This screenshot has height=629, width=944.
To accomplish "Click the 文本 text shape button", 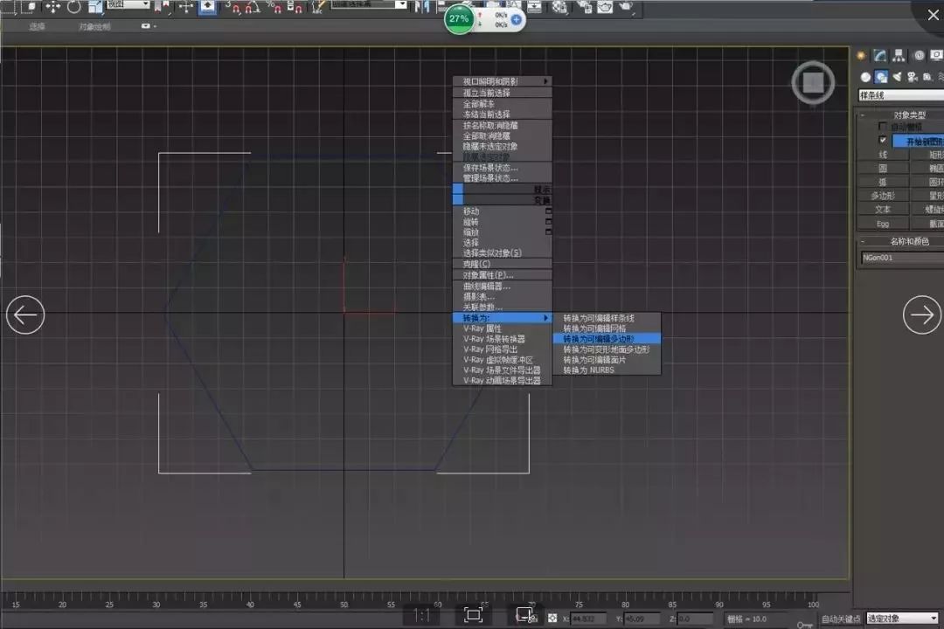I will click(x=883, y=210).
